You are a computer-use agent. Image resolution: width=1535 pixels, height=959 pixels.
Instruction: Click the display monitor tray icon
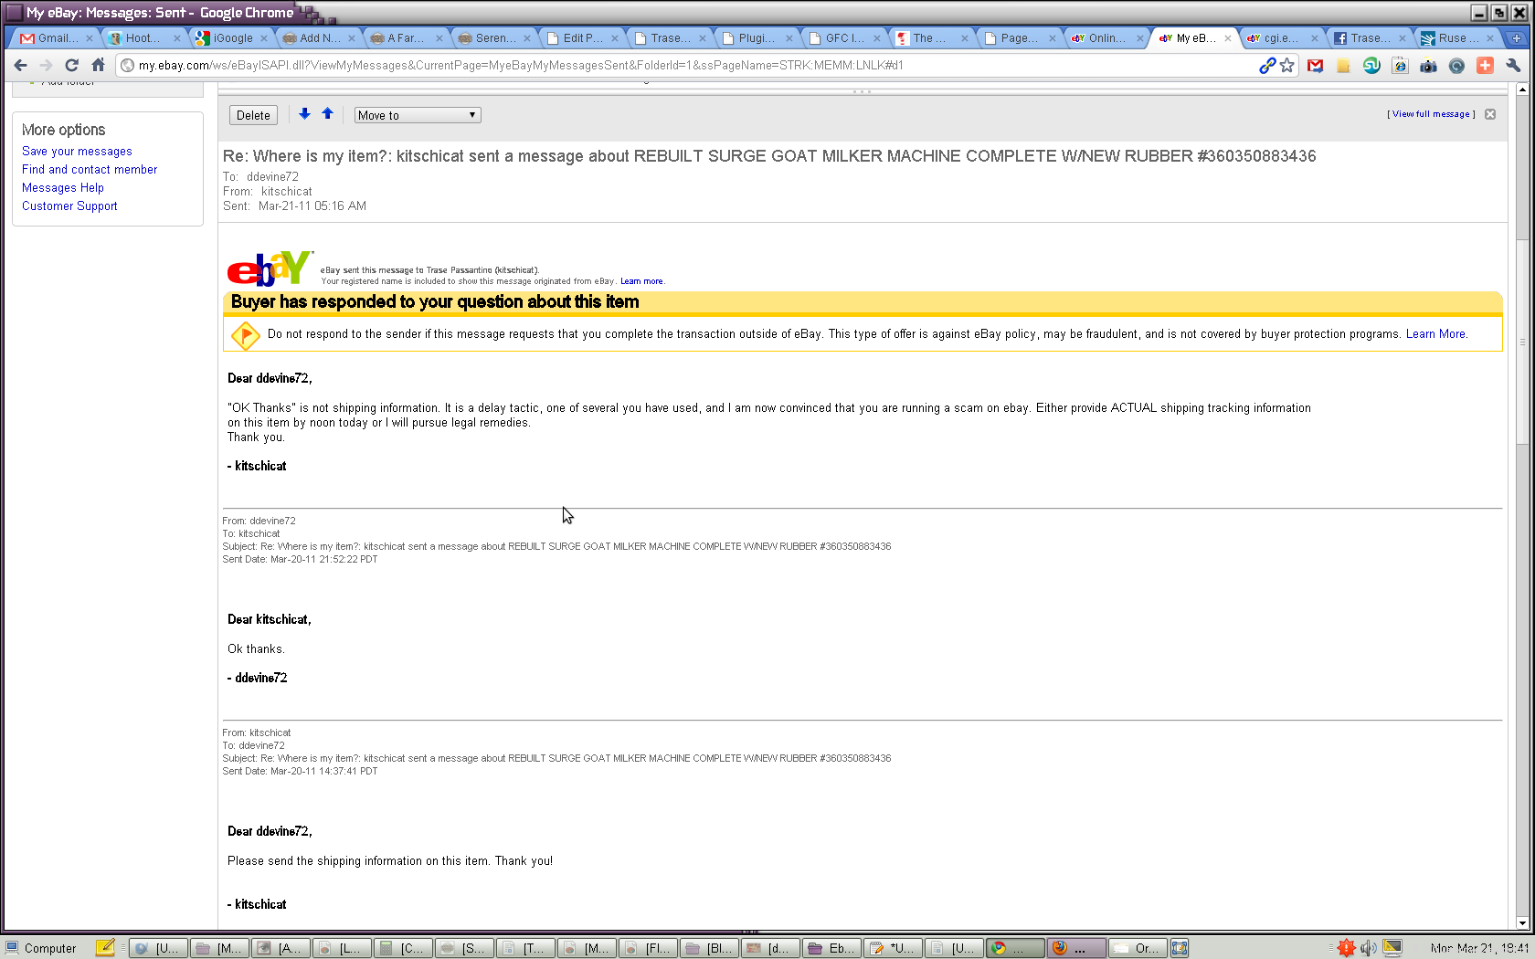click(x=1392, y=948)
